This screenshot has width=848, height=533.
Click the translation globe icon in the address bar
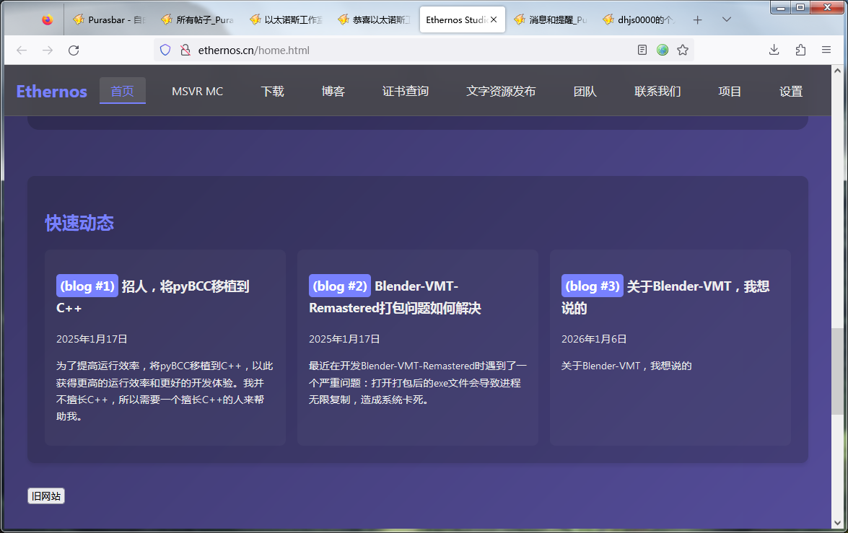pos(663,50)
